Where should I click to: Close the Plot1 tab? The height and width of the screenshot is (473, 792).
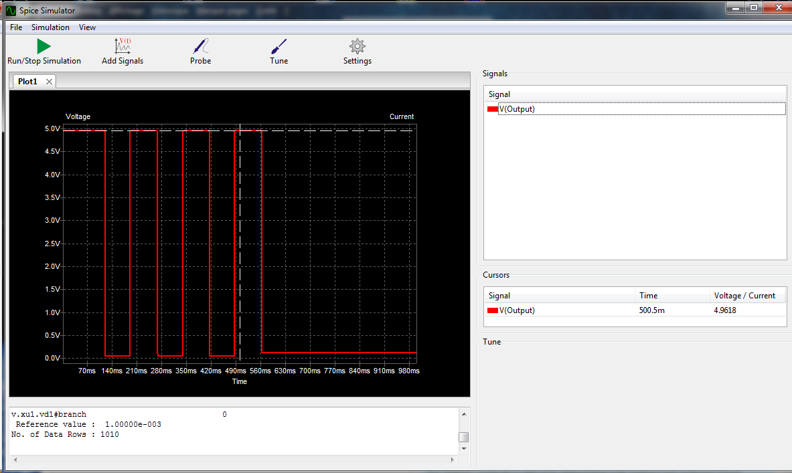(49, 81)
